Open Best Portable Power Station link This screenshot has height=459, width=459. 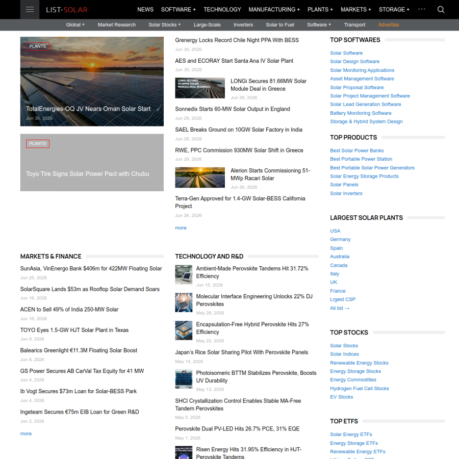pyautogui.click(x=361, y=159)
